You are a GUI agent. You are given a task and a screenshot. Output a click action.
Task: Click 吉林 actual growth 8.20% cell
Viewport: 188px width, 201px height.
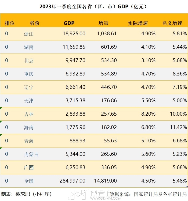(x=148, y=114)
